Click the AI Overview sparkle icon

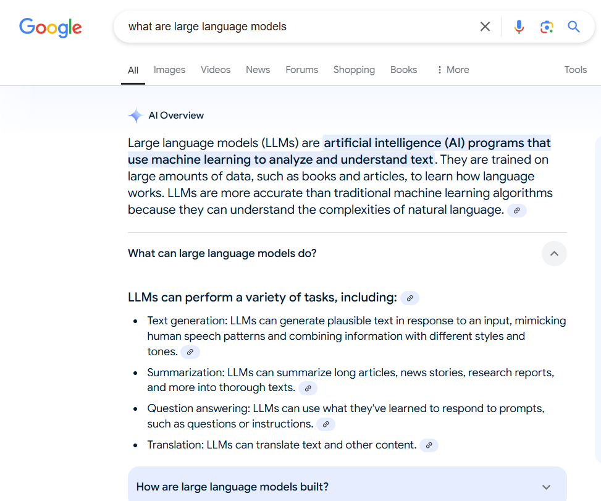click(x=136, y=116)
